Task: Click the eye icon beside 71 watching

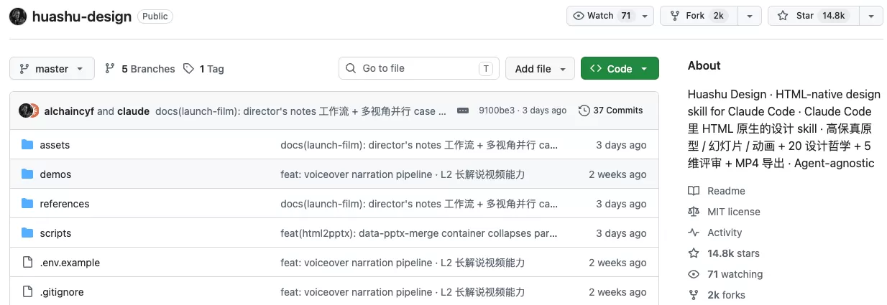Action: (694, 274)
